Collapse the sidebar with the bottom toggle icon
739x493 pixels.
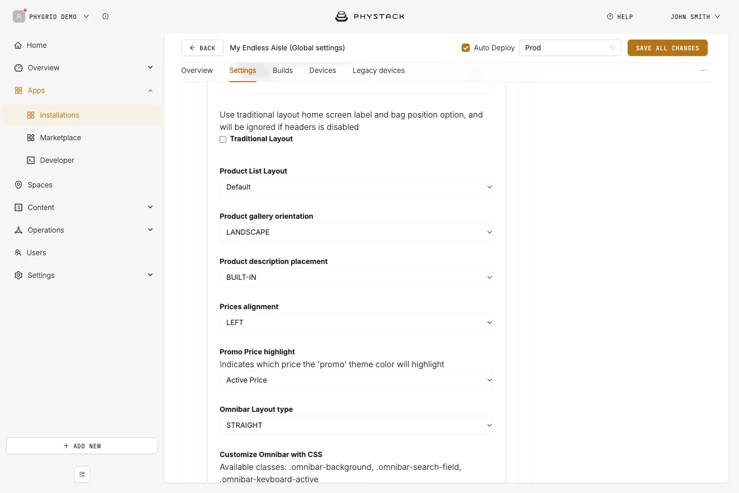82,475
